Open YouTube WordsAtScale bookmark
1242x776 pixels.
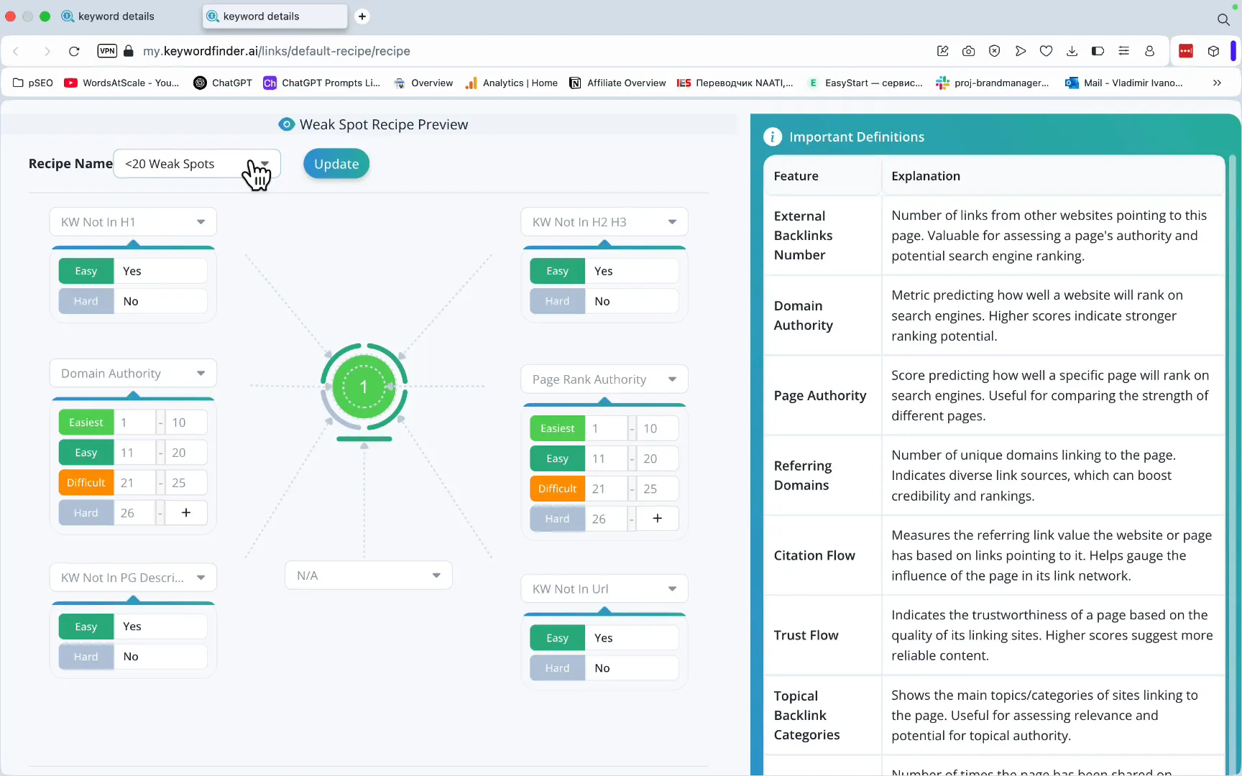point(121,83)
